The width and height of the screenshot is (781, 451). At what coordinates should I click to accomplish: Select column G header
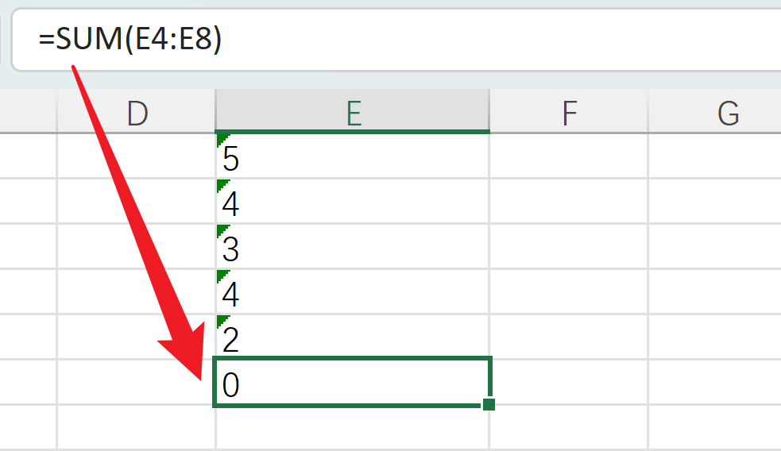pos(727,114)
